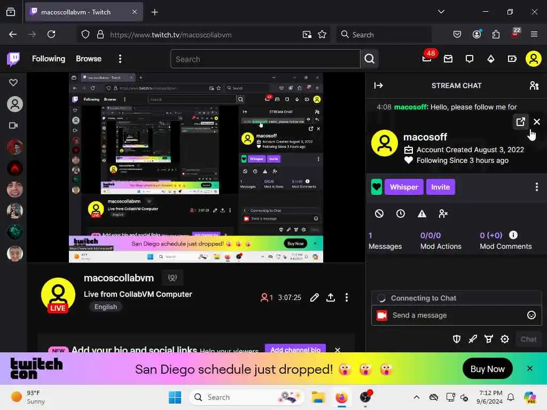The image size is (547, 410).
Task: Click the ban user icon
Action: click(x=379, y=214)
